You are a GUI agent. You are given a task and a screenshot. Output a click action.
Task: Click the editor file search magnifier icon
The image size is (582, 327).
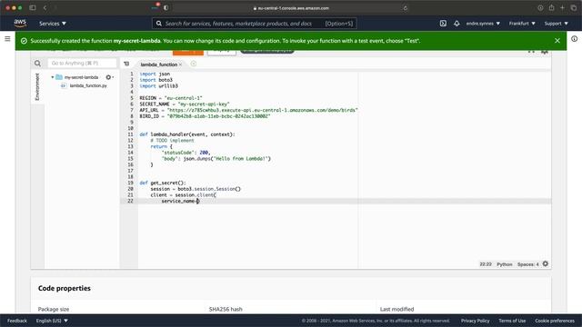(x=37, y=64)
